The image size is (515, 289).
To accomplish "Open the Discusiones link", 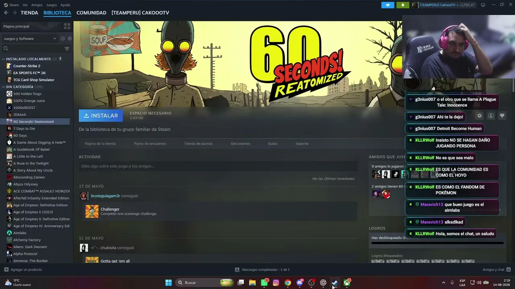I will (x=241, y=144).
